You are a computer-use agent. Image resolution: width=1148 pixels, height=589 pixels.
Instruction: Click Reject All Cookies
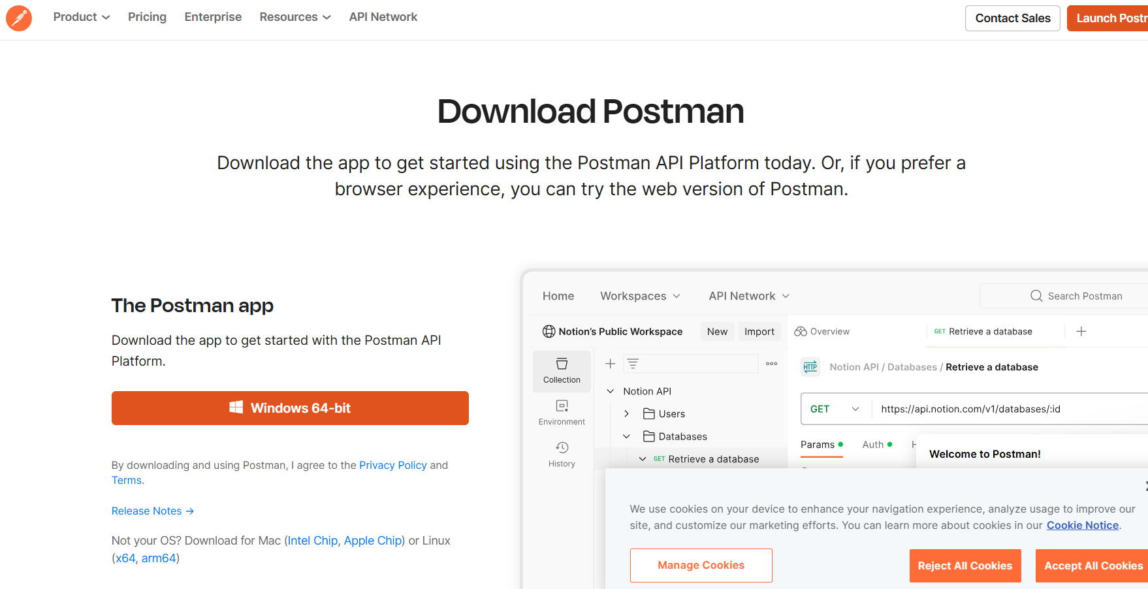[x=965, y=565]
